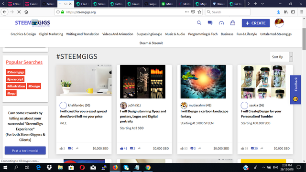Select the #javascript popular search tag
Viewport: 306px width, 172px height.
[15, 79]
